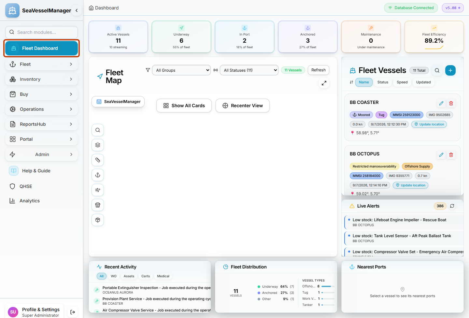Image resolution: width=469 pixels, height=318 pixels.
Task: Open Portable Extinguisher Inspection activity entry
Action: tap(152, 290)
